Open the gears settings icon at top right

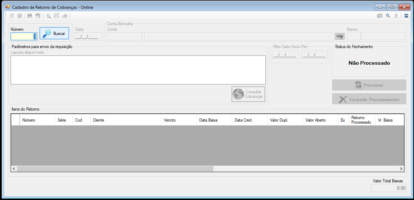(388, 16)
